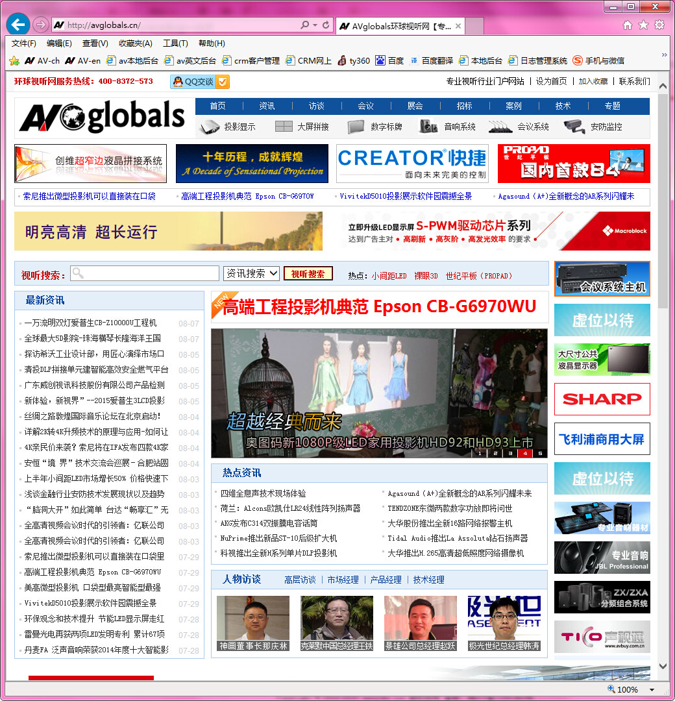Screen dimensions: 675x701
Task: Select the 会议系统 conference category
Action: (519, 127)
